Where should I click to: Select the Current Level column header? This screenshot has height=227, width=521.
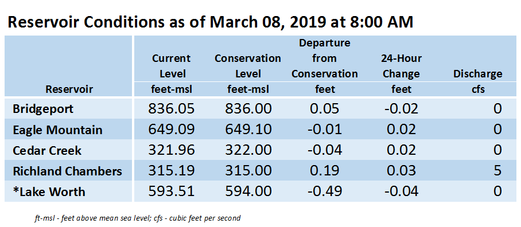(171, 73)
